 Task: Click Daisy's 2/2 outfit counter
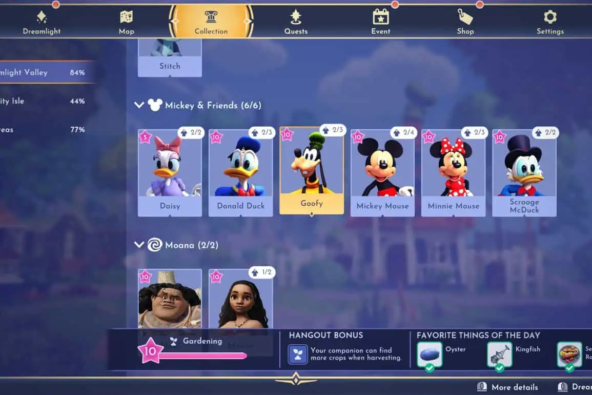coord(191,133)
